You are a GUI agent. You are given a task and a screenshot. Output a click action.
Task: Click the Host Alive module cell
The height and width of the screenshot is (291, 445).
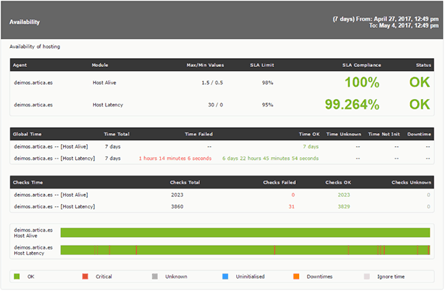105,83
